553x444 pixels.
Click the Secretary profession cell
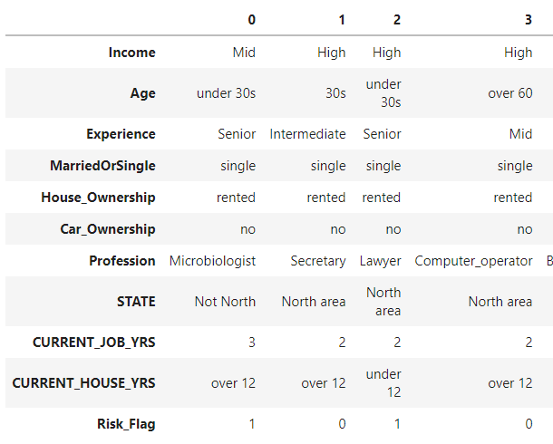click(x=318, y=261)
